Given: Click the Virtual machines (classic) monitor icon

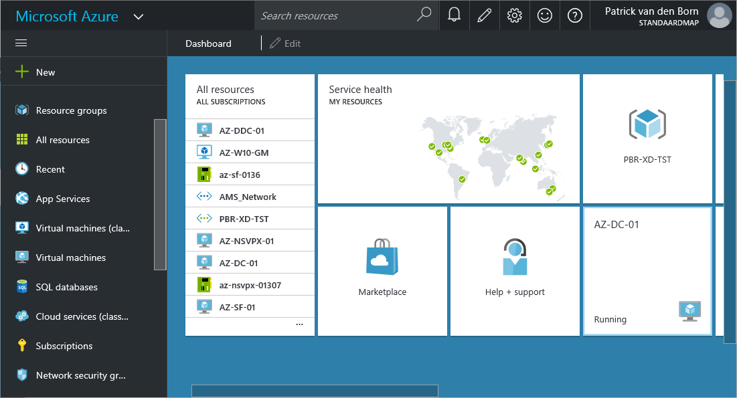Looking at the screenshot, I should (21, 228).
